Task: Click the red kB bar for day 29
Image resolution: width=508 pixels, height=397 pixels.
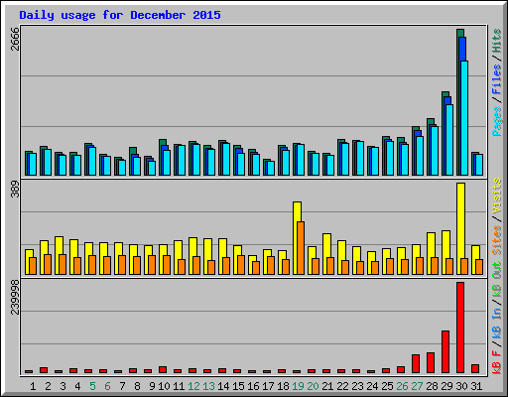Action: coord(445,351)
